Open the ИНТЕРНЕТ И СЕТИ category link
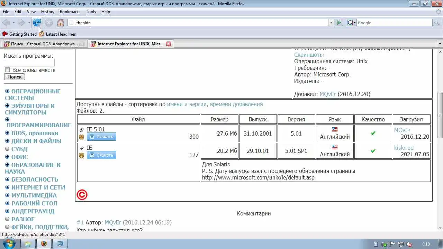The width and height of the screenshot is (443, 249). pos(38,187)
